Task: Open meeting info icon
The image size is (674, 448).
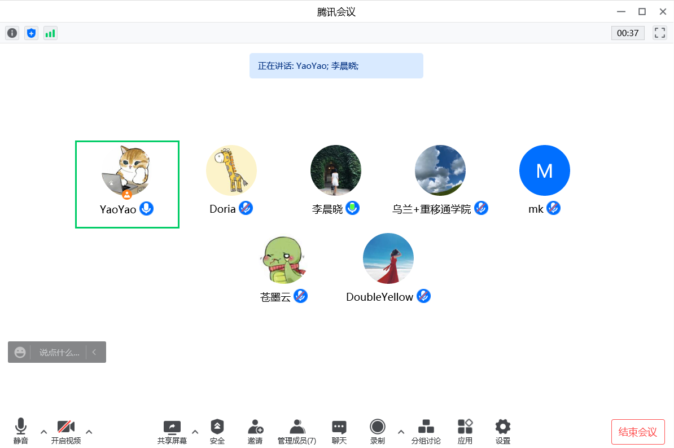Action: (12, 33)
